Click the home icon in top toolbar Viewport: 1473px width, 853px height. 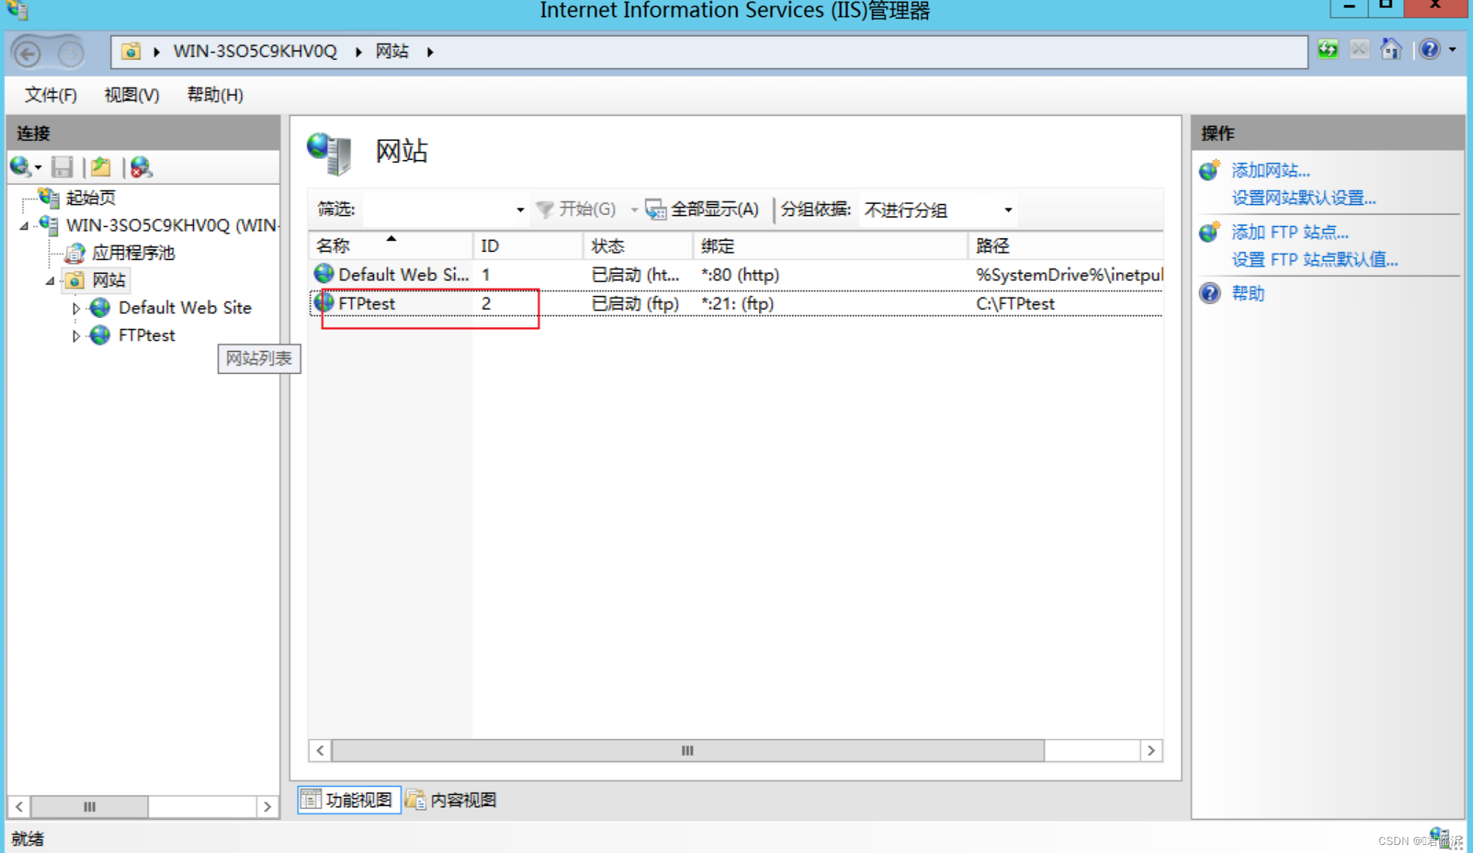tap(1390, 50)
